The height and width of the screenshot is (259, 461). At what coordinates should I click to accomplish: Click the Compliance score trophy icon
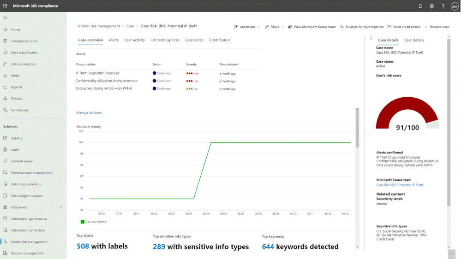(5, 41)
